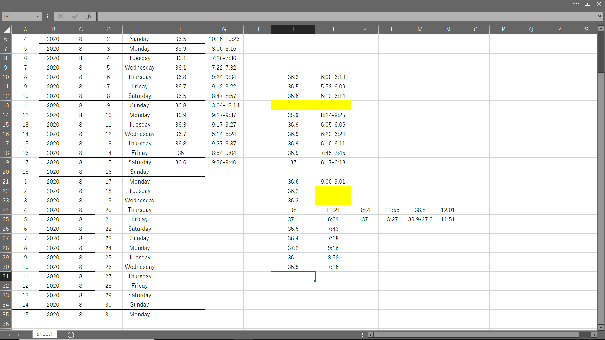The width and height of the screenshot is (605, 340).
Task: Select Wednesday cell in row 9
Action: (x=140, y=68)
